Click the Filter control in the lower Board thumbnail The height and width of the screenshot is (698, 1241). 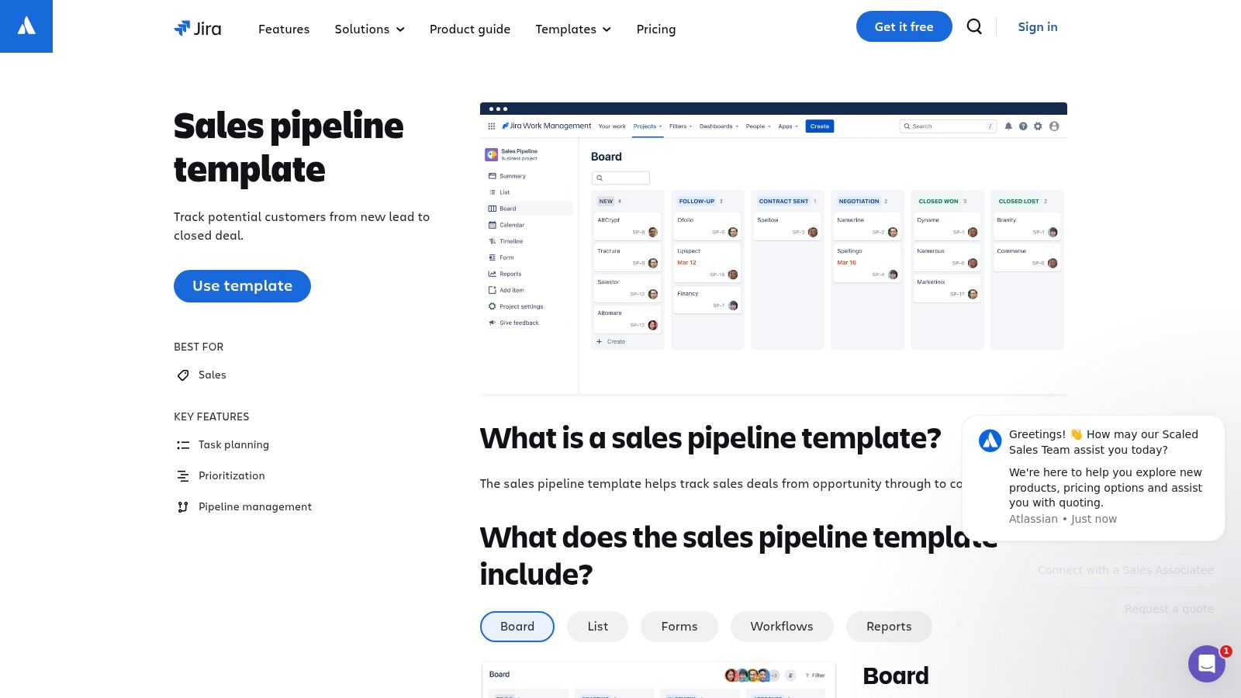tap(815, 675)
